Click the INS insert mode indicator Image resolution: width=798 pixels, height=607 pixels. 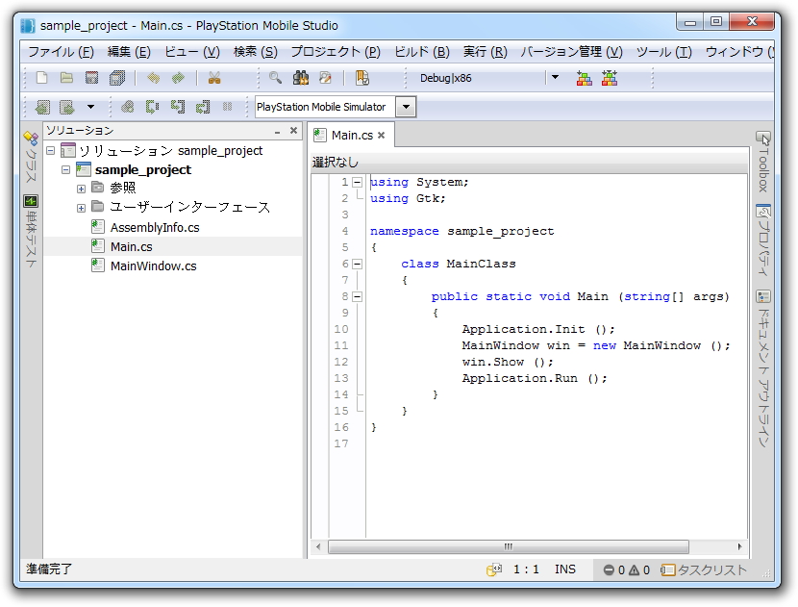[x=565, y=569]
